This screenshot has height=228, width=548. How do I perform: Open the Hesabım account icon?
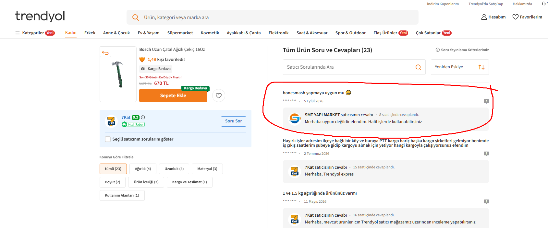[x=484, y=17]
